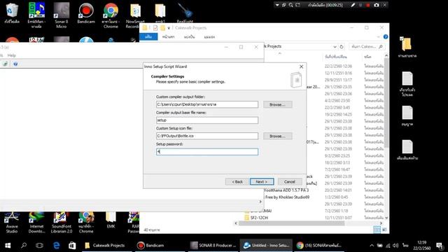The image size is (448, 252).
Task: Switch Explorer to large icons view
Action: [x=384, y=230]
